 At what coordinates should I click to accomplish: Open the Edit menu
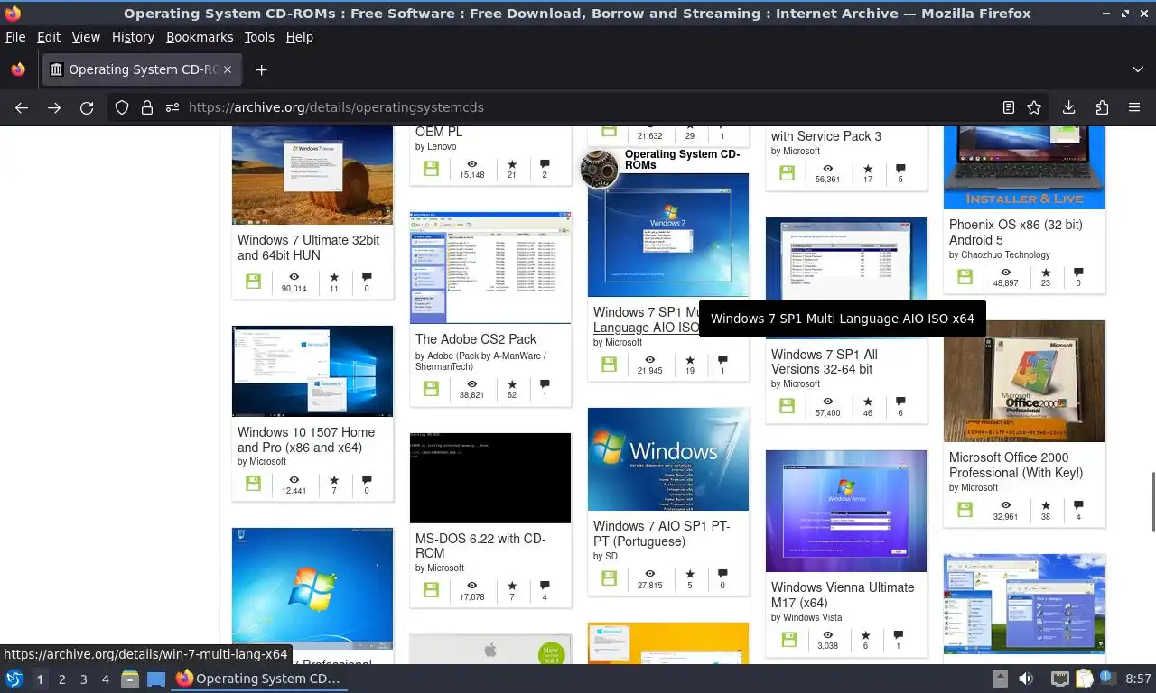(49, 37)
